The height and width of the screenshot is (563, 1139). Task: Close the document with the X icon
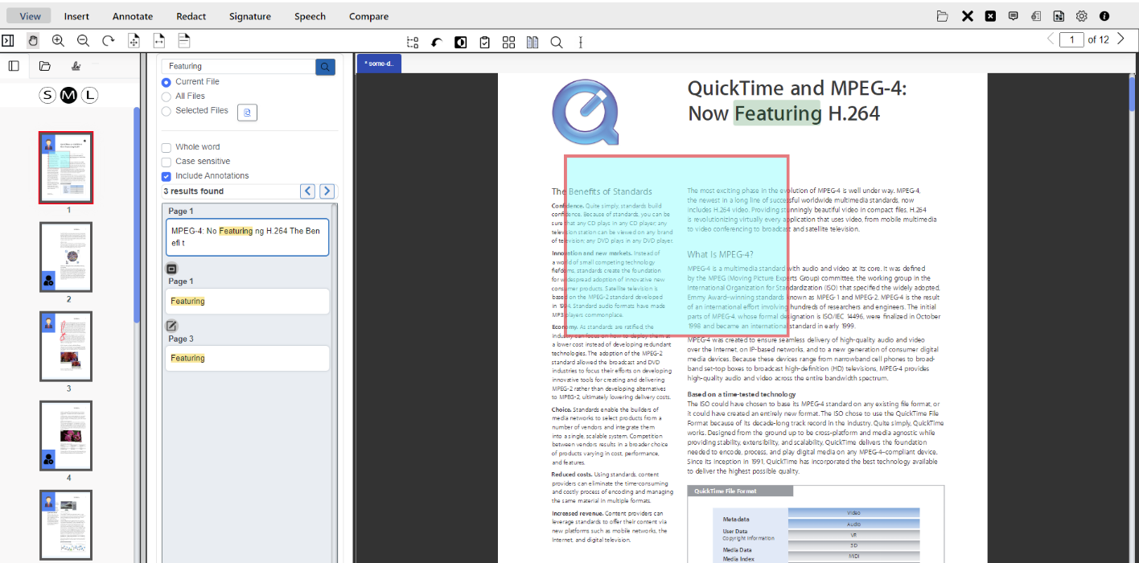(x=968, y=16)
